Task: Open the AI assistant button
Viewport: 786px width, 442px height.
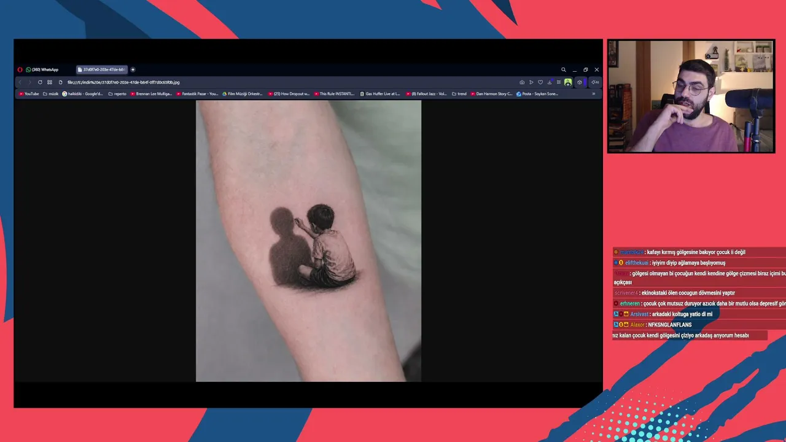Action: coord(595,82)
